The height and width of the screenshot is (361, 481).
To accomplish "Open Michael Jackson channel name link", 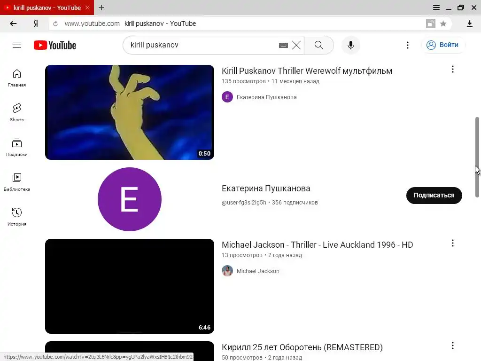I will [258, 271].
